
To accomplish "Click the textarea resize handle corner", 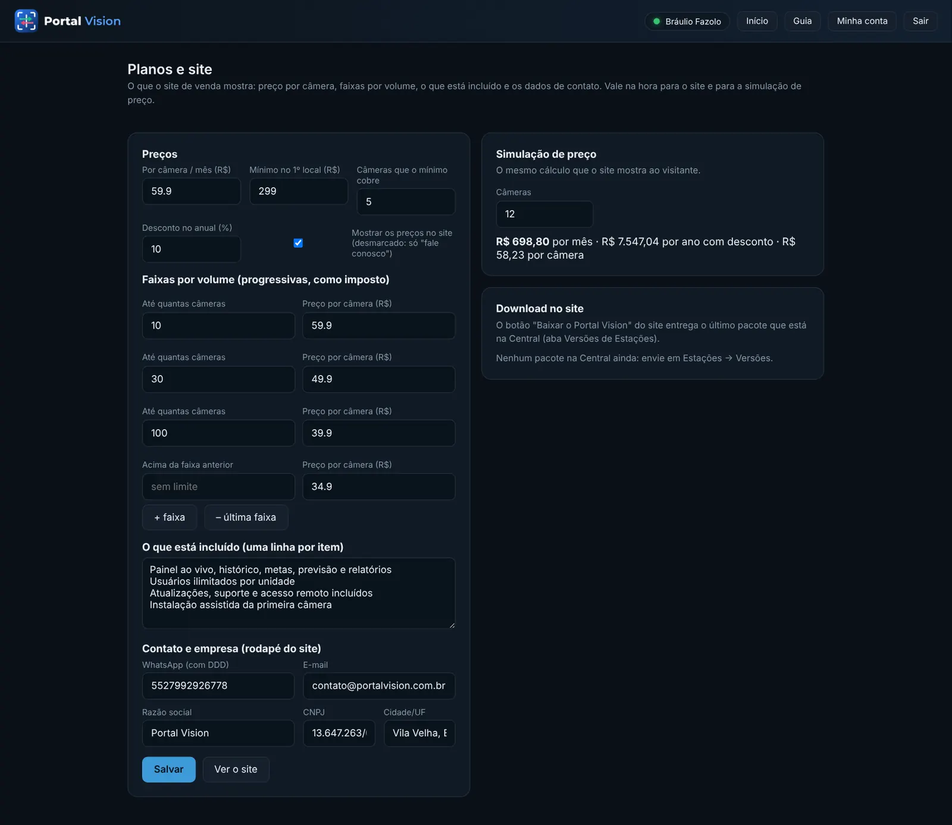I will (x=452, y=624).
